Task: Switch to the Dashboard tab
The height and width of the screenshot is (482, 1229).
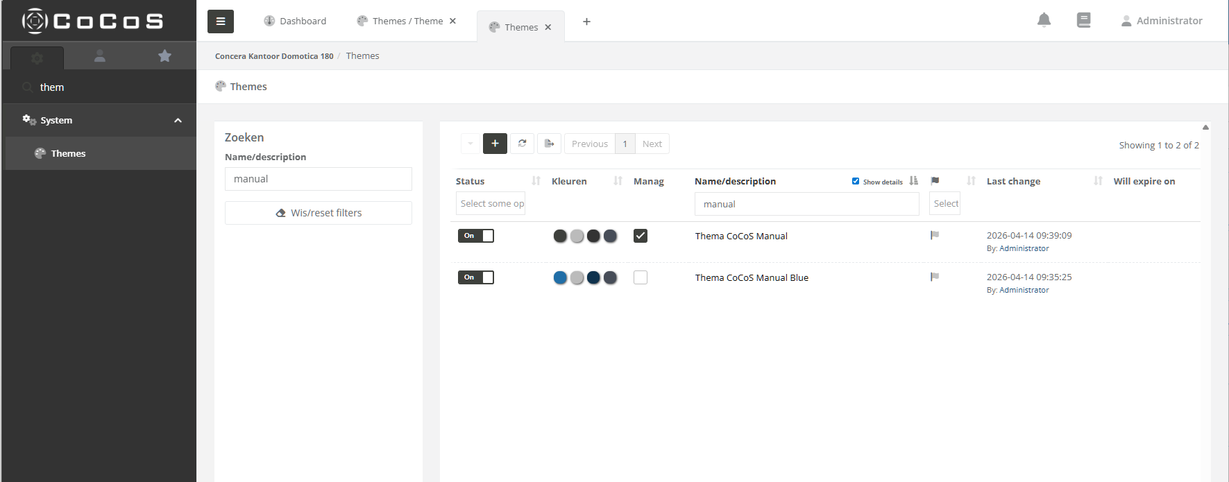Action: coord(295,21)
